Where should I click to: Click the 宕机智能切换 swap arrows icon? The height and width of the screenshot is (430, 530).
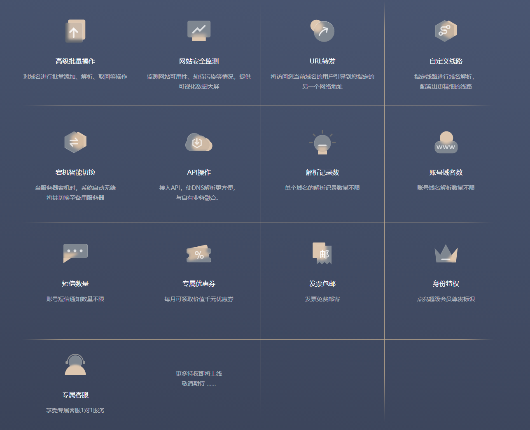[x=75, y=142]
